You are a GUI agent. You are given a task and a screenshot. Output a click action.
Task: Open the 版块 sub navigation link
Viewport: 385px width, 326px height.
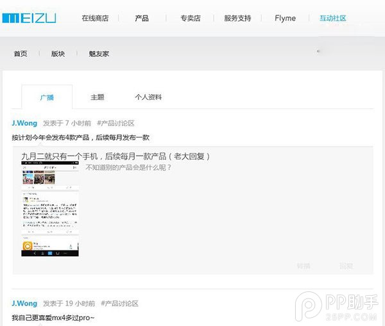click(58, 54)
